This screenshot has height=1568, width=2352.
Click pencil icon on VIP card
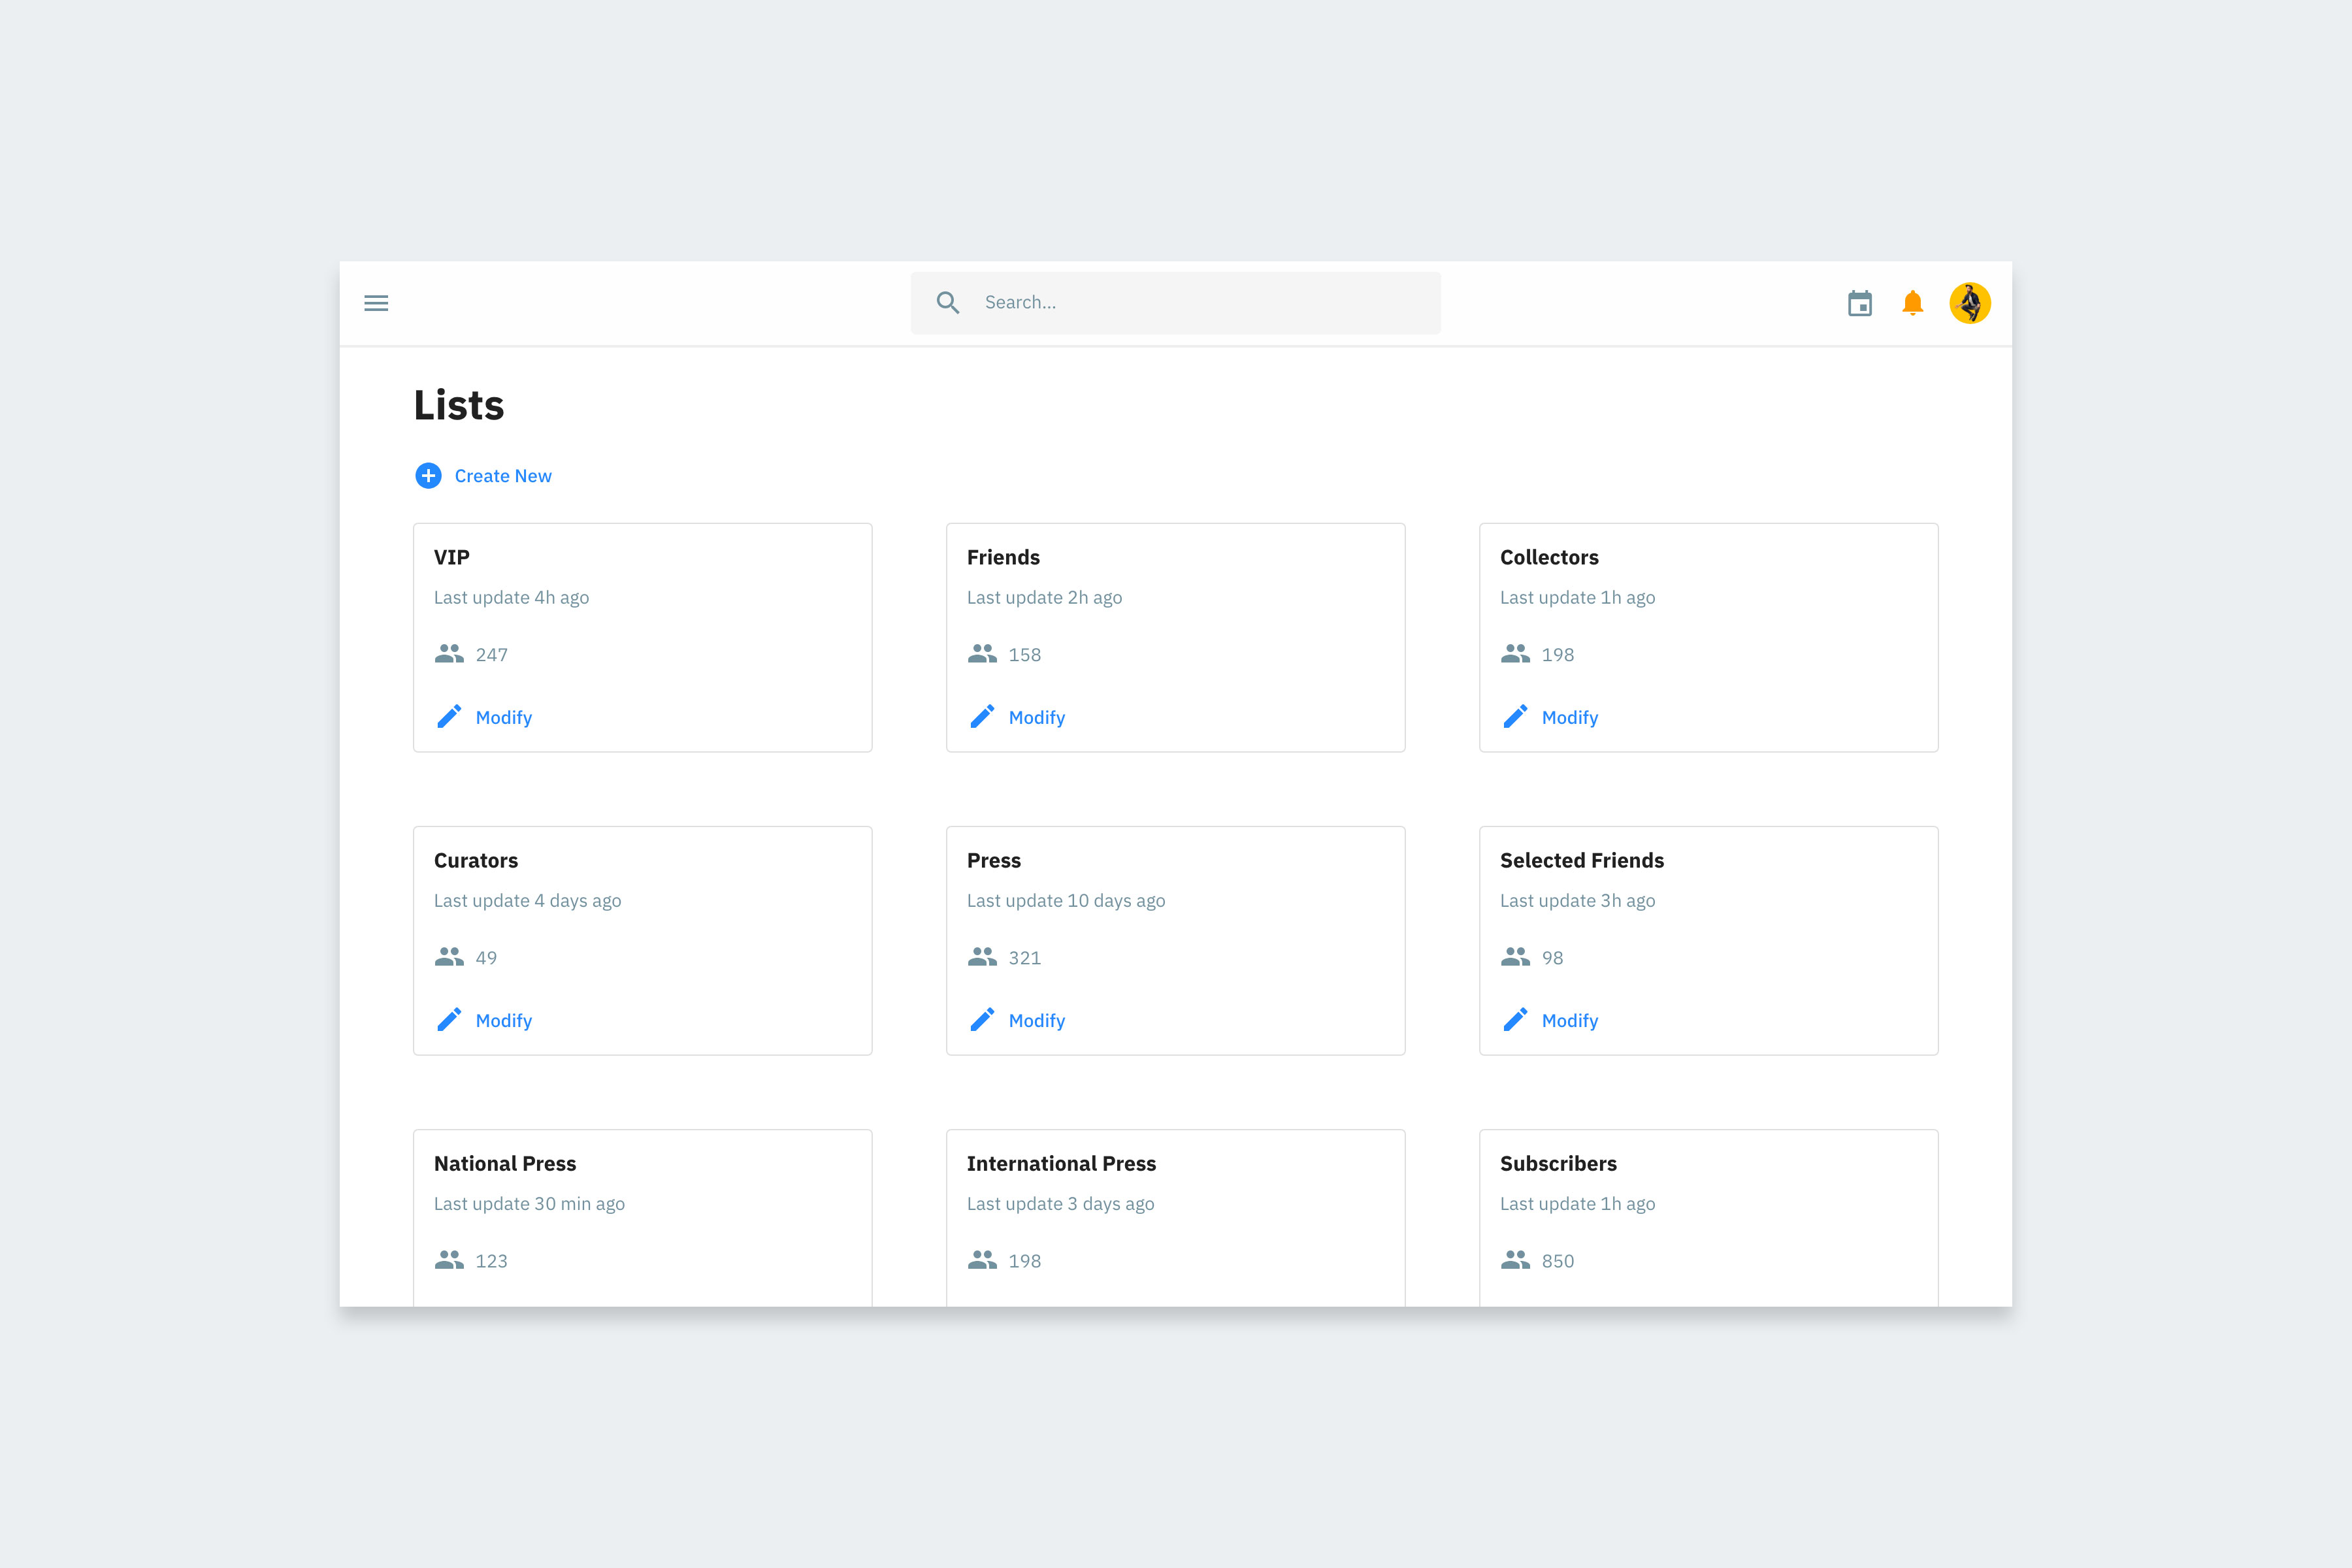pos(449,717)
